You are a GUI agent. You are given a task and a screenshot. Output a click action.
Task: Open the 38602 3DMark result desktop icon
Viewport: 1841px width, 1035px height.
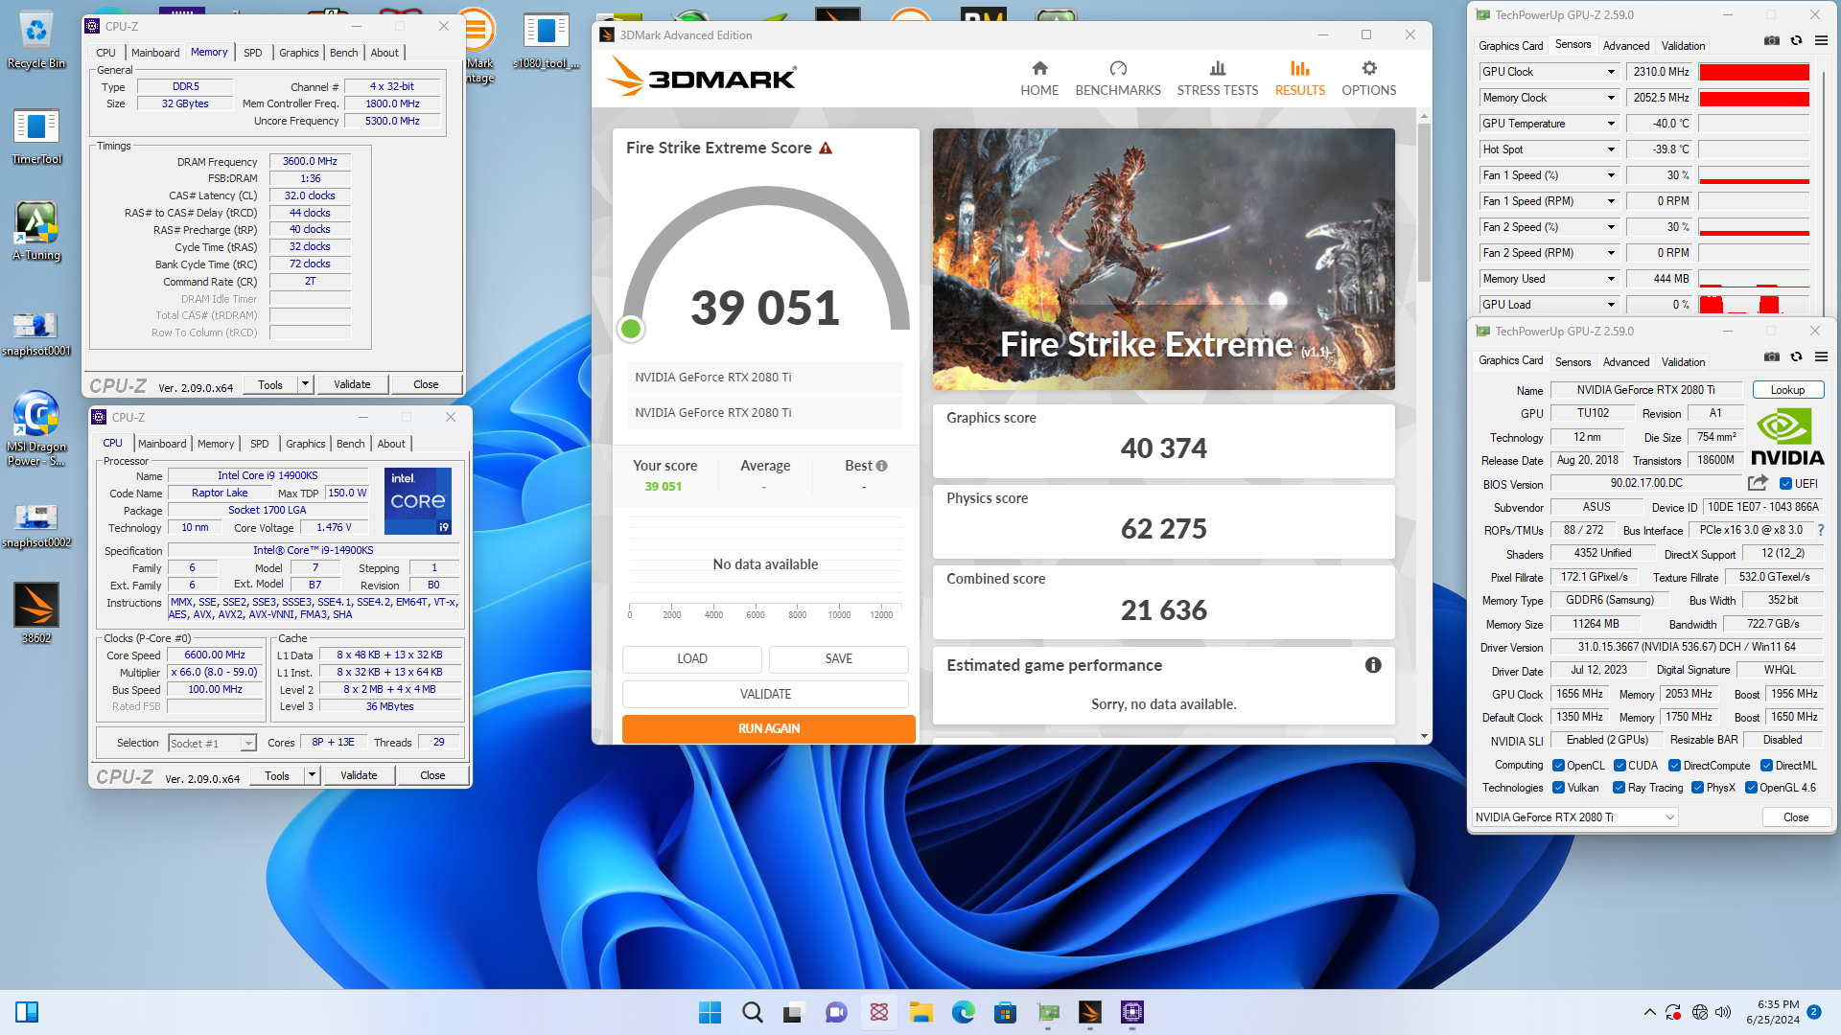click(x=36, y=613)
